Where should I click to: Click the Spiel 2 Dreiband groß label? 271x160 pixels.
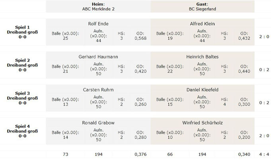22,65
